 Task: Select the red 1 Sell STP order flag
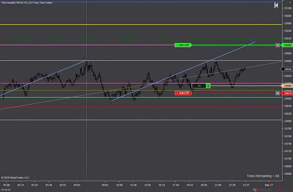pos(183,93)
